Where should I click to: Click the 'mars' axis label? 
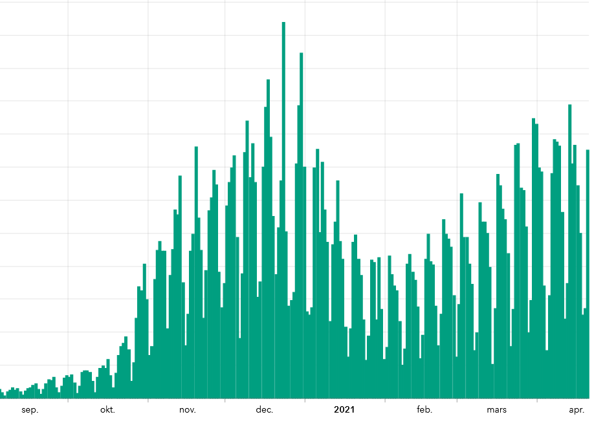[496, 409]
